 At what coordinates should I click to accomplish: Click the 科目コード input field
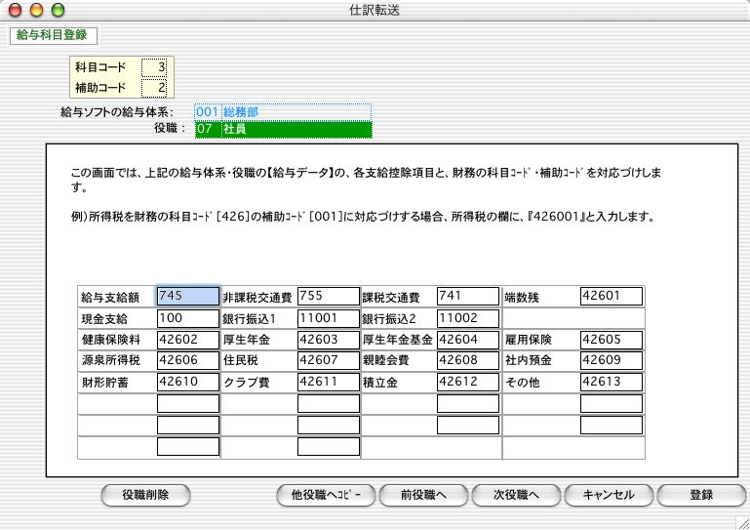[154, 67]
